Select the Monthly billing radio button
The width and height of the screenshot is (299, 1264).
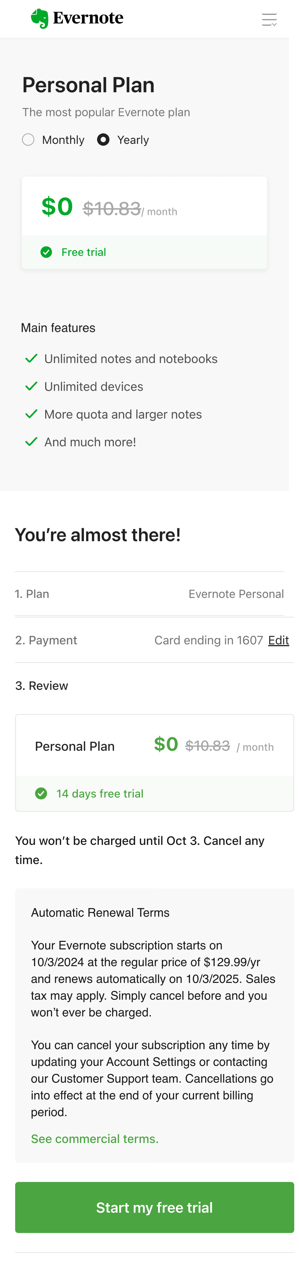coord(28,140)
